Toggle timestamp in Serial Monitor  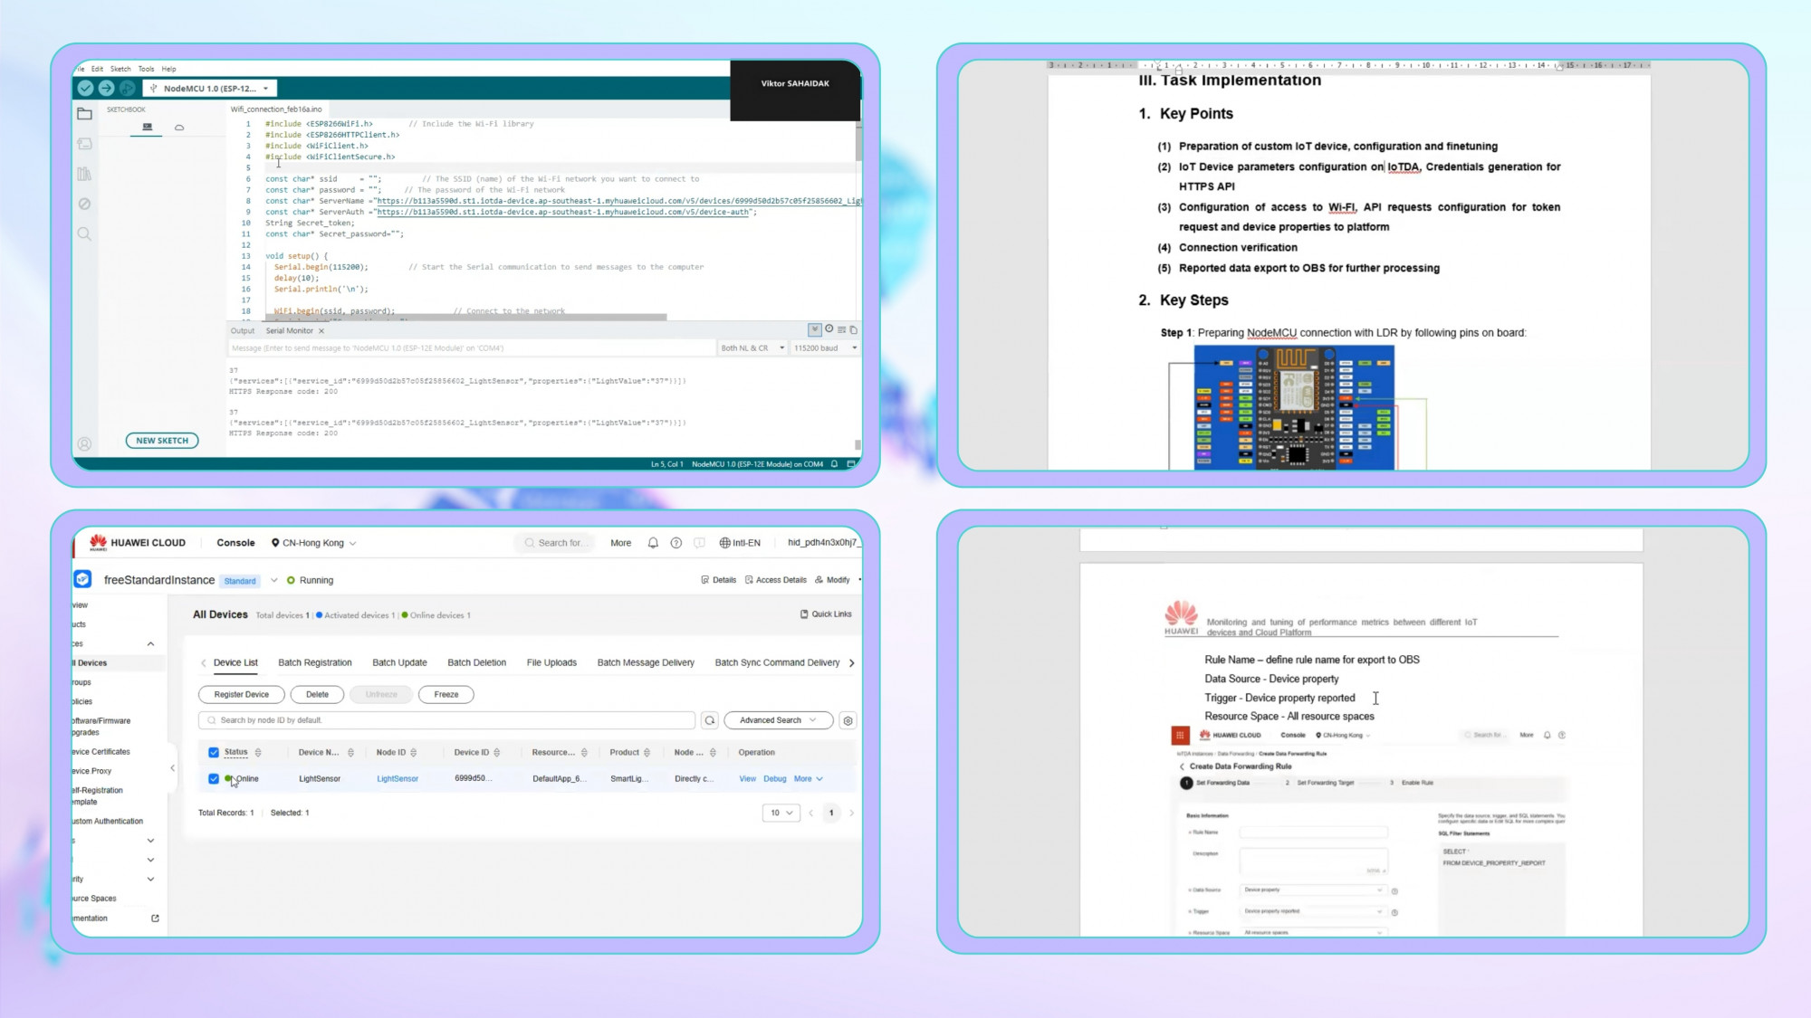pos(829,329)
